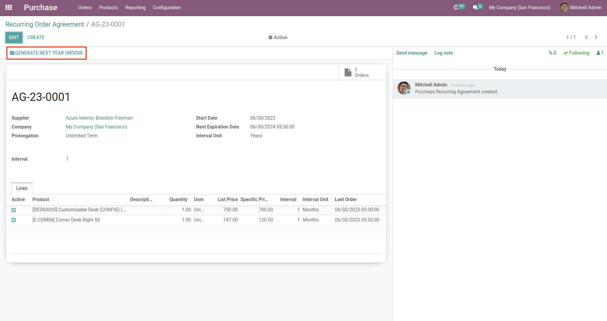Image resolution: width=607 pixels, height=321 pixels.
Task: Click the EDIT button
Action: 14,37
